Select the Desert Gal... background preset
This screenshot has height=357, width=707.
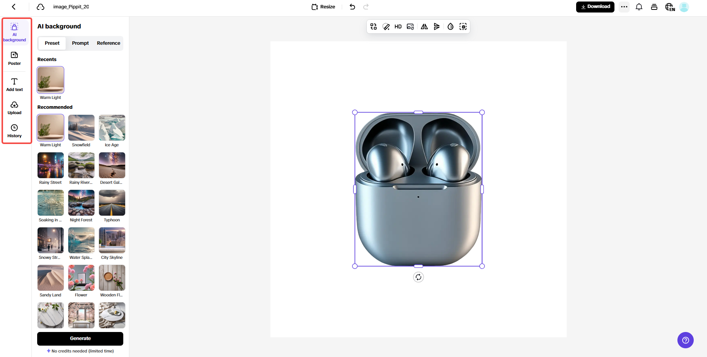tap(112, 165)
